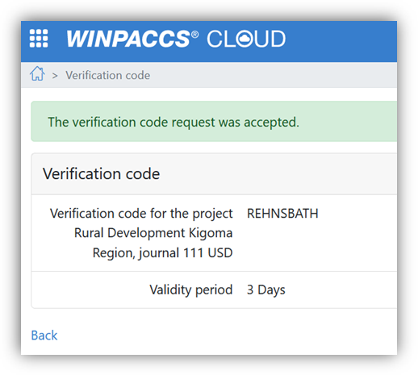The image size is (418, 375).
Task: Click empty area of blue header bar
Action: [341, 41]
